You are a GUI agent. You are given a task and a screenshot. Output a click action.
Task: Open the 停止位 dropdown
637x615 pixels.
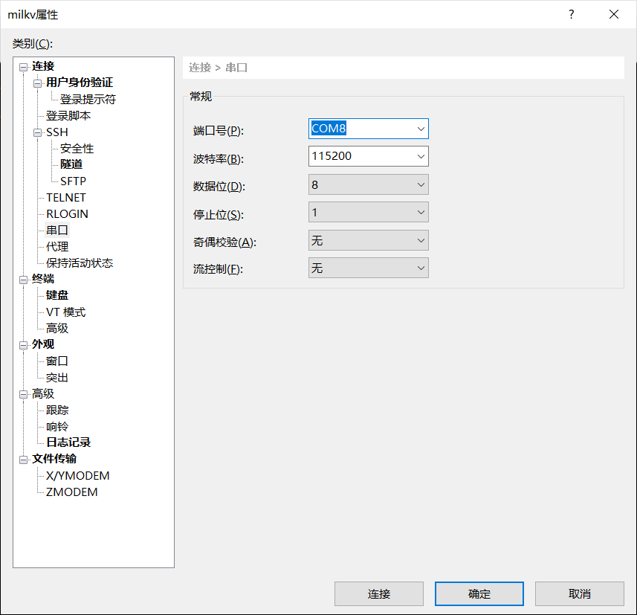(369, 212)
